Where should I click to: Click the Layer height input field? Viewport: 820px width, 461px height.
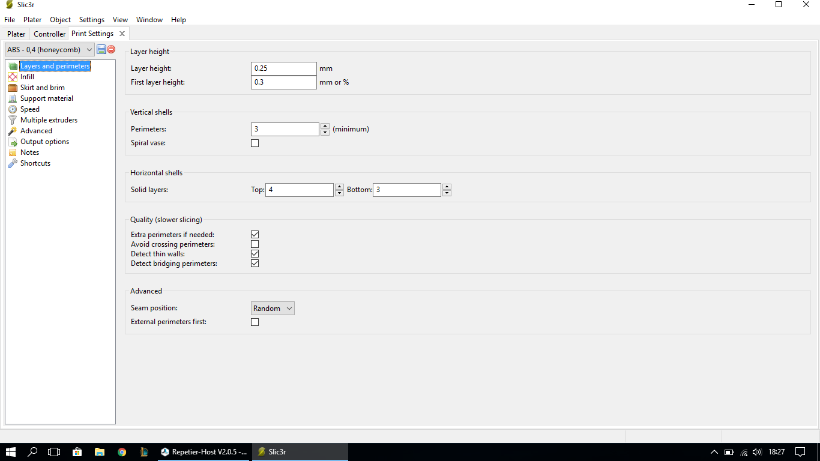[x=283, y=68]
